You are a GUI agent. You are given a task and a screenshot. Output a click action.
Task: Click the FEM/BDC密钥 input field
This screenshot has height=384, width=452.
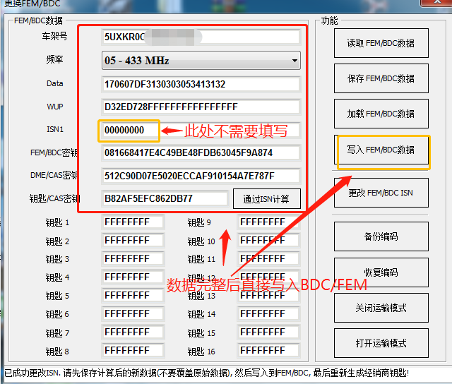click(201, 152)
